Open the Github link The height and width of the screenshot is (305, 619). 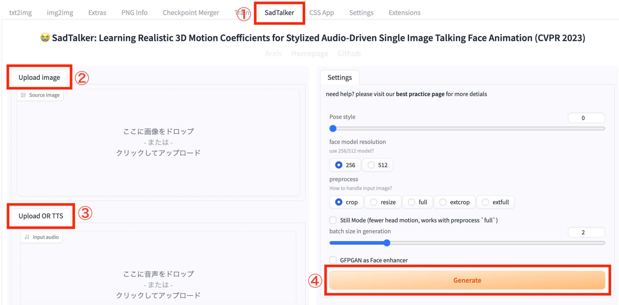pyautogui.click(x=349, y=53)
